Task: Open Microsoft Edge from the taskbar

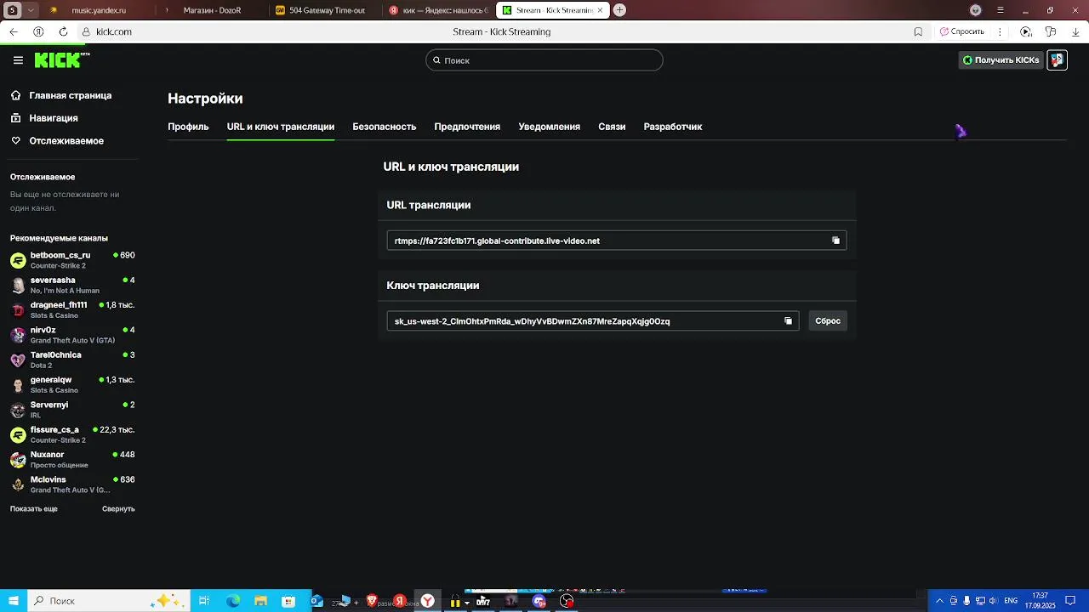Action: pos(232,601)
